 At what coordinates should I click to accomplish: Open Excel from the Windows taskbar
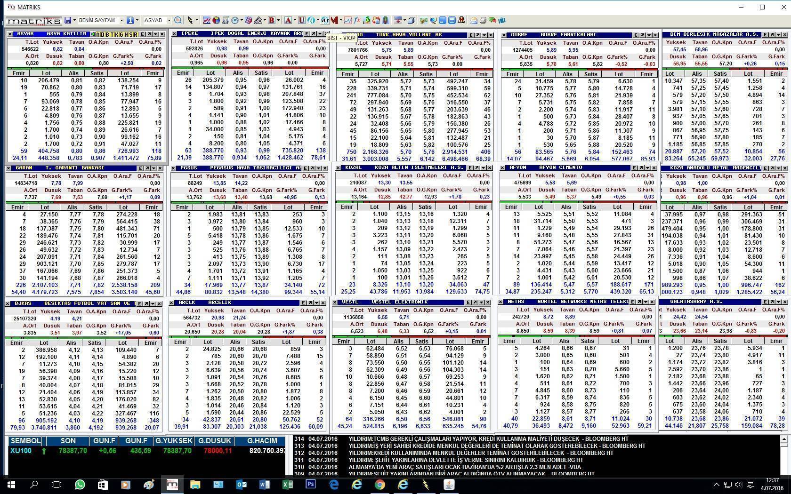point(287,484)
